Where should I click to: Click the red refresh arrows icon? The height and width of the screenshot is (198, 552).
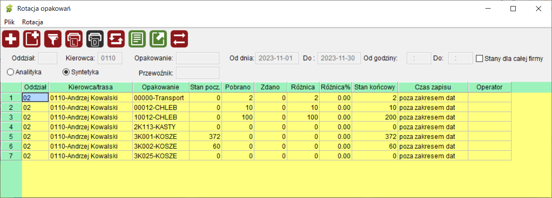pos(116,39)
